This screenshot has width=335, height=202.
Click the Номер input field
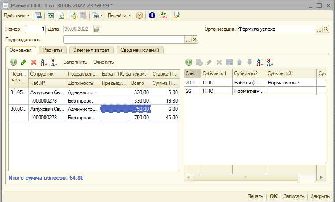[x=35, y=29]
